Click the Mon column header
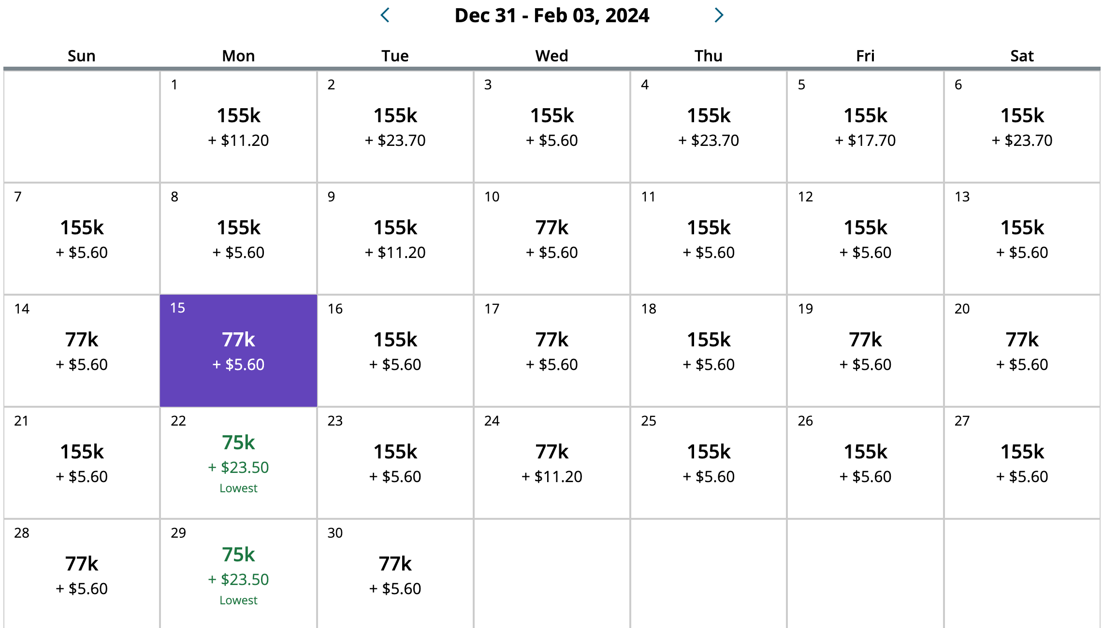Screen dimensions: 1103x628 tap(238, 56)
